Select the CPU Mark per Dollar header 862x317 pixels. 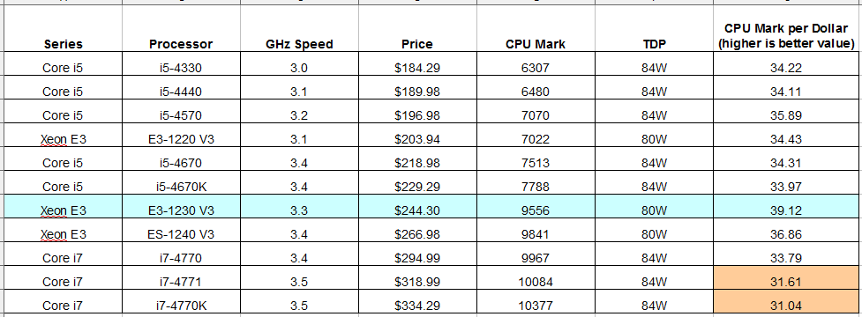coord(786,28)
